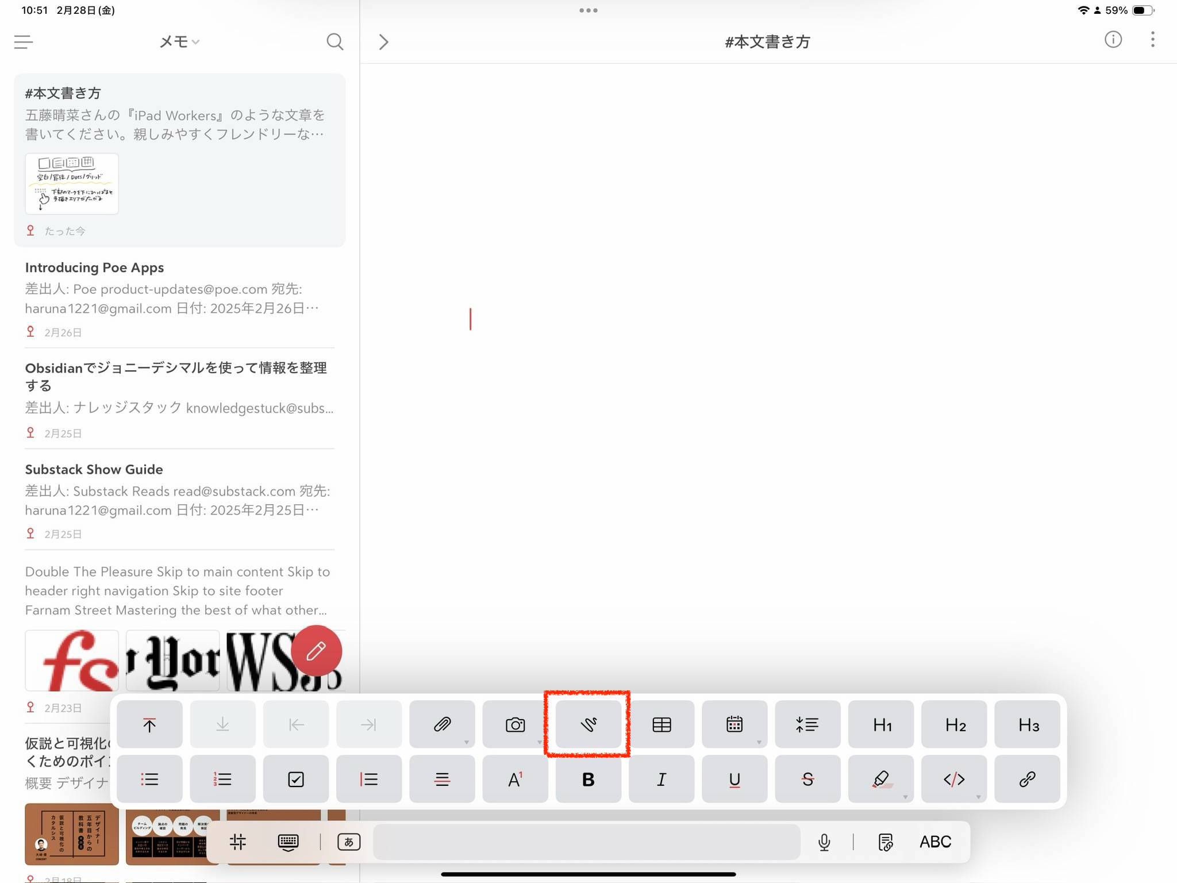Tap the multitasking three dots at top center
The width and height of the screenshot is (1177, 883).
point(588,10)
